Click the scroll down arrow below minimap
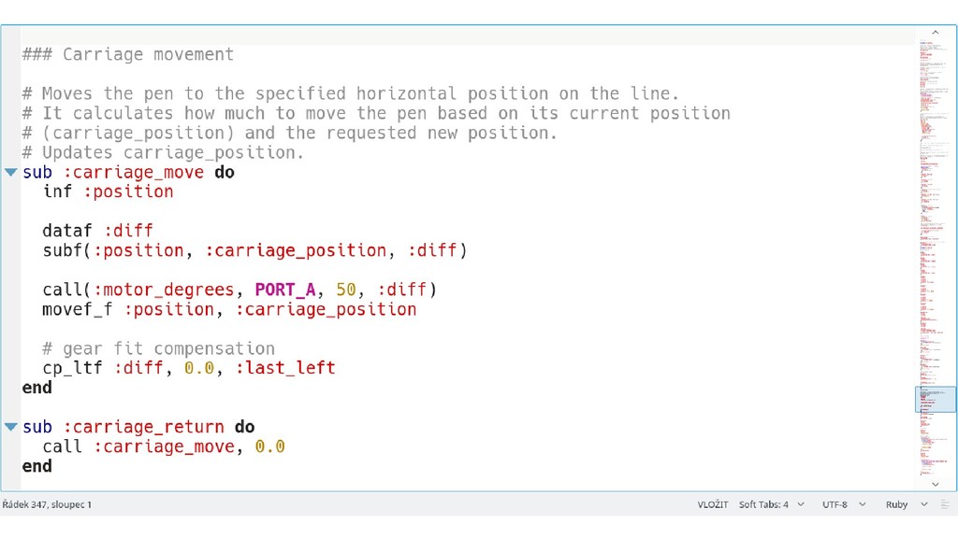Screen dimensions: 958x538 point(936,485)
